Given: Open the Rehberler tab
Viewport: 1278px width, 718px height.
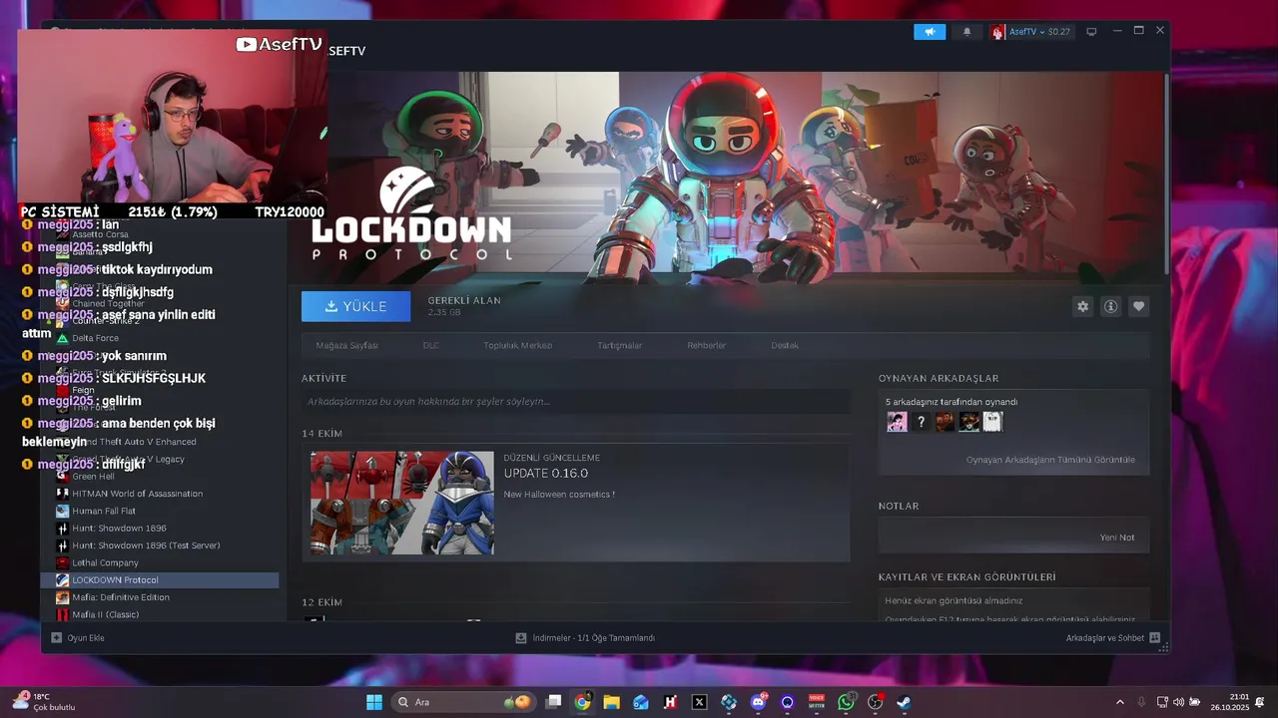Looking at the screenshot, I should tap(706, 345).
